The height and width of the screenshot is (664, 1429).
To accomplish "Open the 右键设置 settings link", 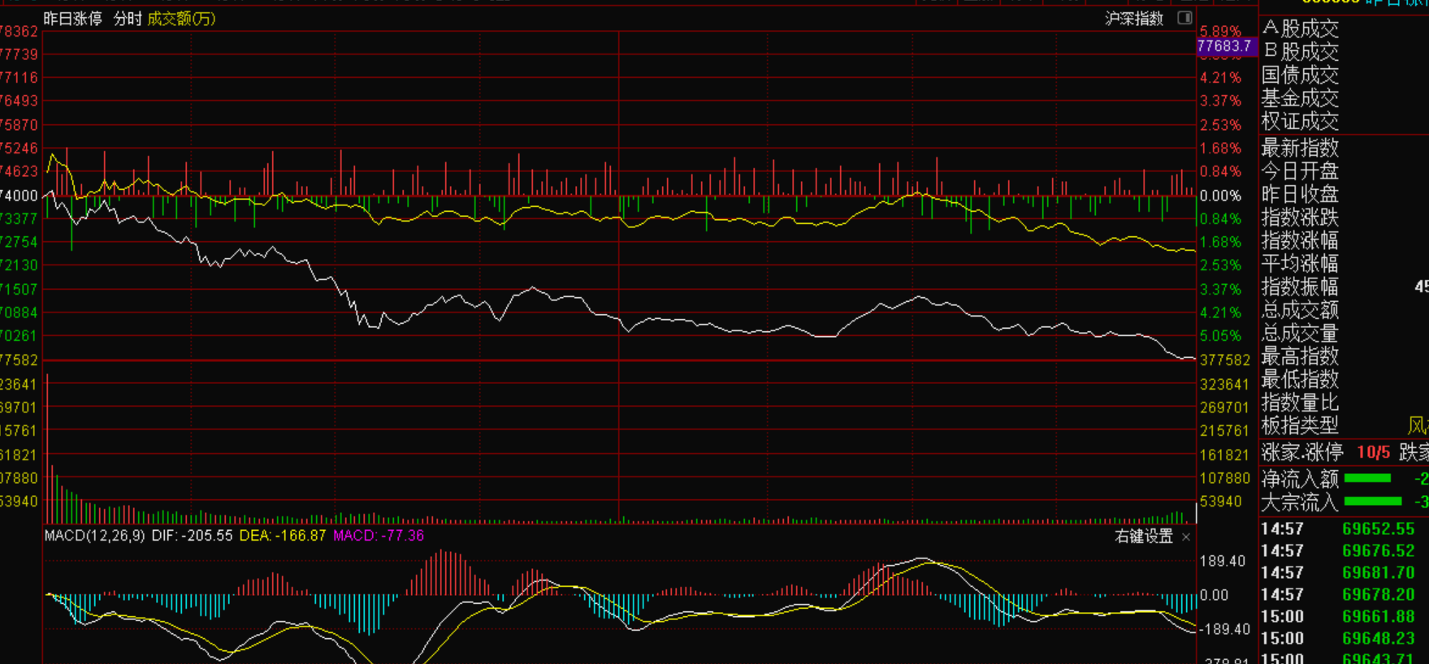I will 1144,537.
